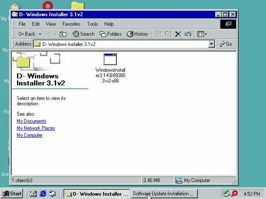Click the Back navigation button
This screenshot has width=266, height=199.
click(x=27, y=34)
